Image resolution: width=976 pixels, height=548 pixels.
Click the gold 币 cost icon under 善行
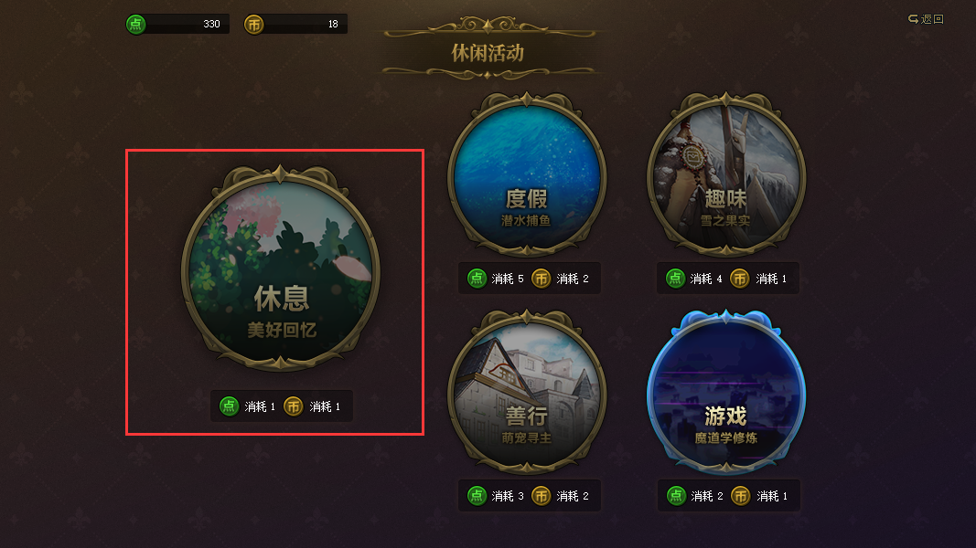point(541,496)
